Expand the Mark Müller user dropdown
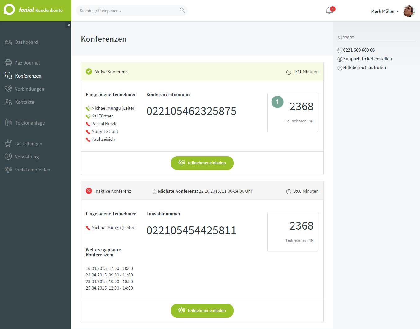The width and height of the screenshot is (420, 329). pos(385,11)
